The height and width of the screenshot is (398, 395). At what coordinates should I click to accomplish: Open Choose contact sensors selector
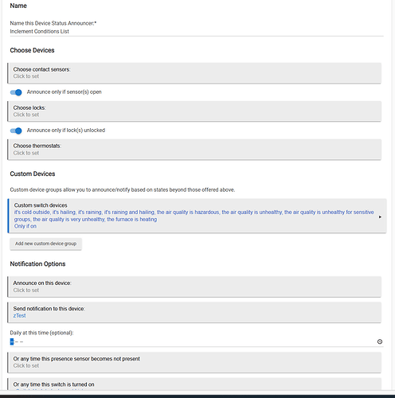pos(194,73)
